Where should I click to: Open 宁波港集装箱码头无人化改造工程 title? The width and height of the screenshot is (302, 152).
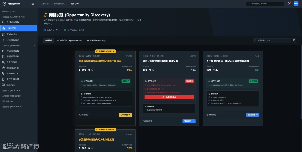96,139
